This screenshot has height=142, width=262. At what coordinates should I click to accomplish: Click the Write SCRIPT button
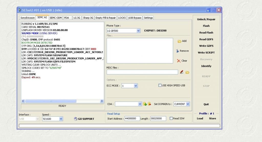(206, 53)
